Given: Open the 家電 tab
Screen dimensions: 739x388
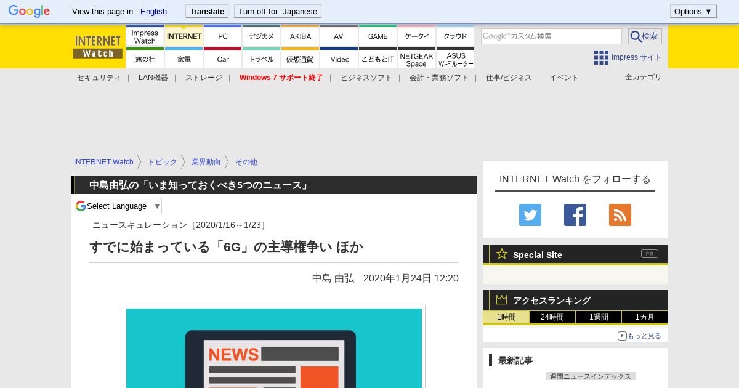Looking at the screenshot, I should pos(184,59).
